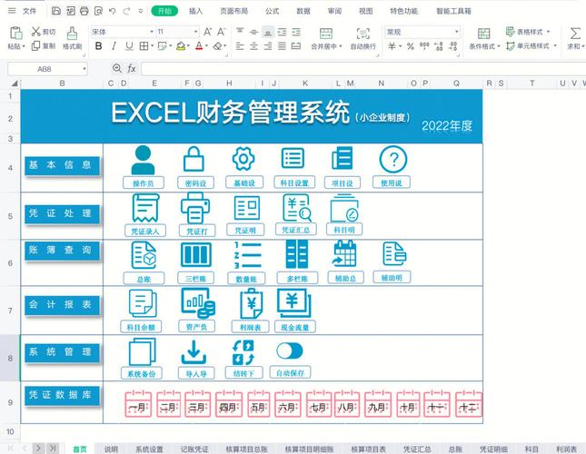Toggle italic formatting in ribbon
Image resolution: width=586 pixels, height=454 pixels.
coord(114,46)
